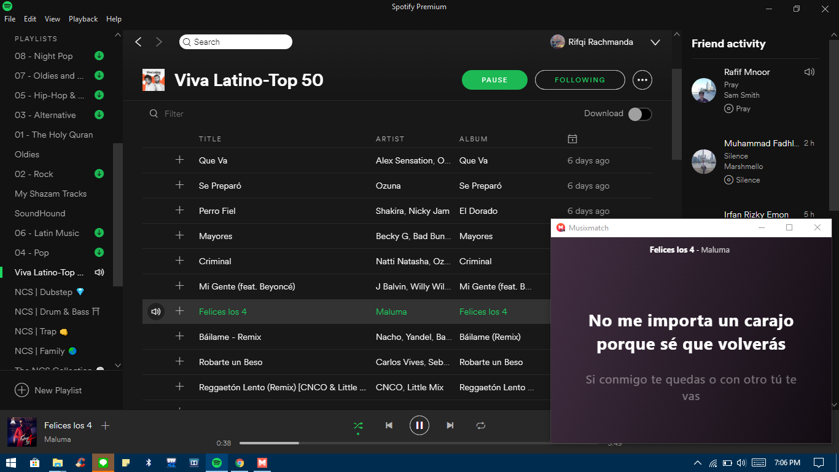Click the El Dorado album name
Screen dimensions: 839x472
click(x=478, y=211)
